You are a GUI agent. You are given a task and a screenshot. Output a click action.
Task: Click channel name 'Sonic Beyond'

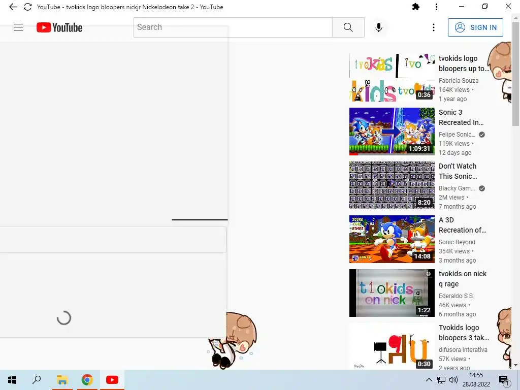coord(457,242)
